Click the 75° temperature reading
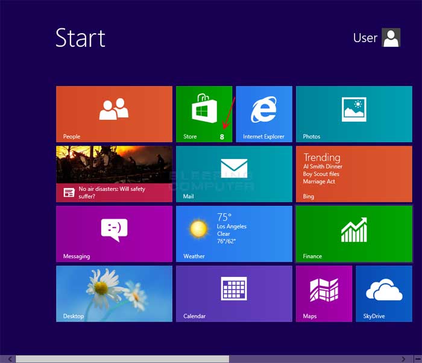 [224, 217]
